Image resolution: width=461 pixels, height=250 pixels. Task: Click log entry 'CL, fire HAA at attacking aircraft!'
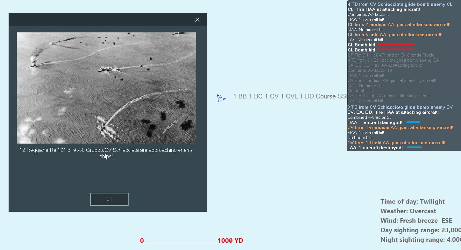click(384, 9)
